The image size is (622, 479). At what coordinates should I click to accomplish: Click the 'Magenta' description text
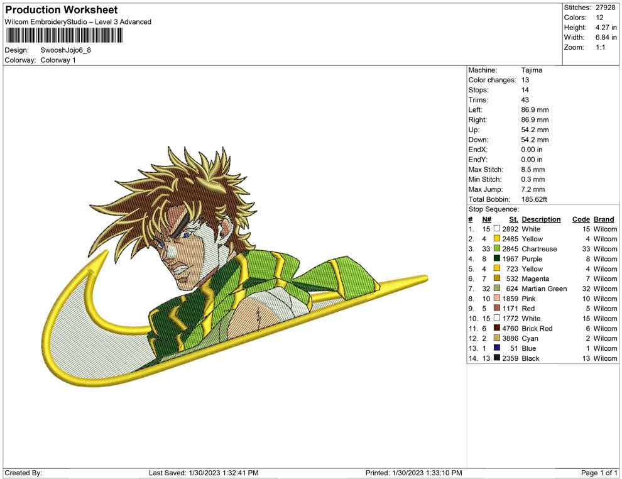coord(535,278)
